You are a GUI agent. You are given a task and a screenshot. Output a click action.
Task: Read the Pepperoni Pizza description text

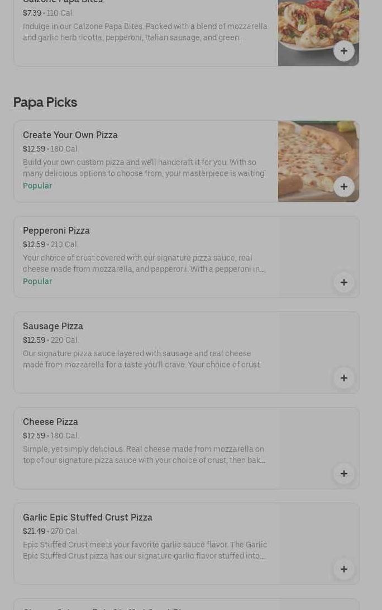[144, 263]
